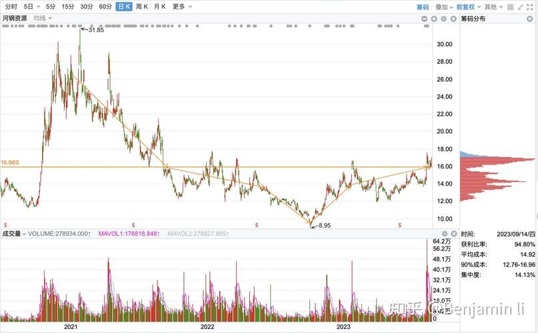Click the 20.00 price axis label

click(445, 131)
